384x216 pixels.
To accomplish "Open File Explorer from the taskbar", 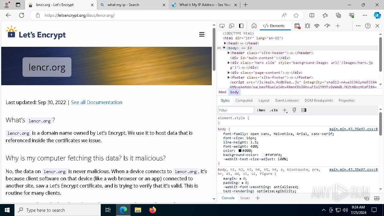I will tap(138, 210).
